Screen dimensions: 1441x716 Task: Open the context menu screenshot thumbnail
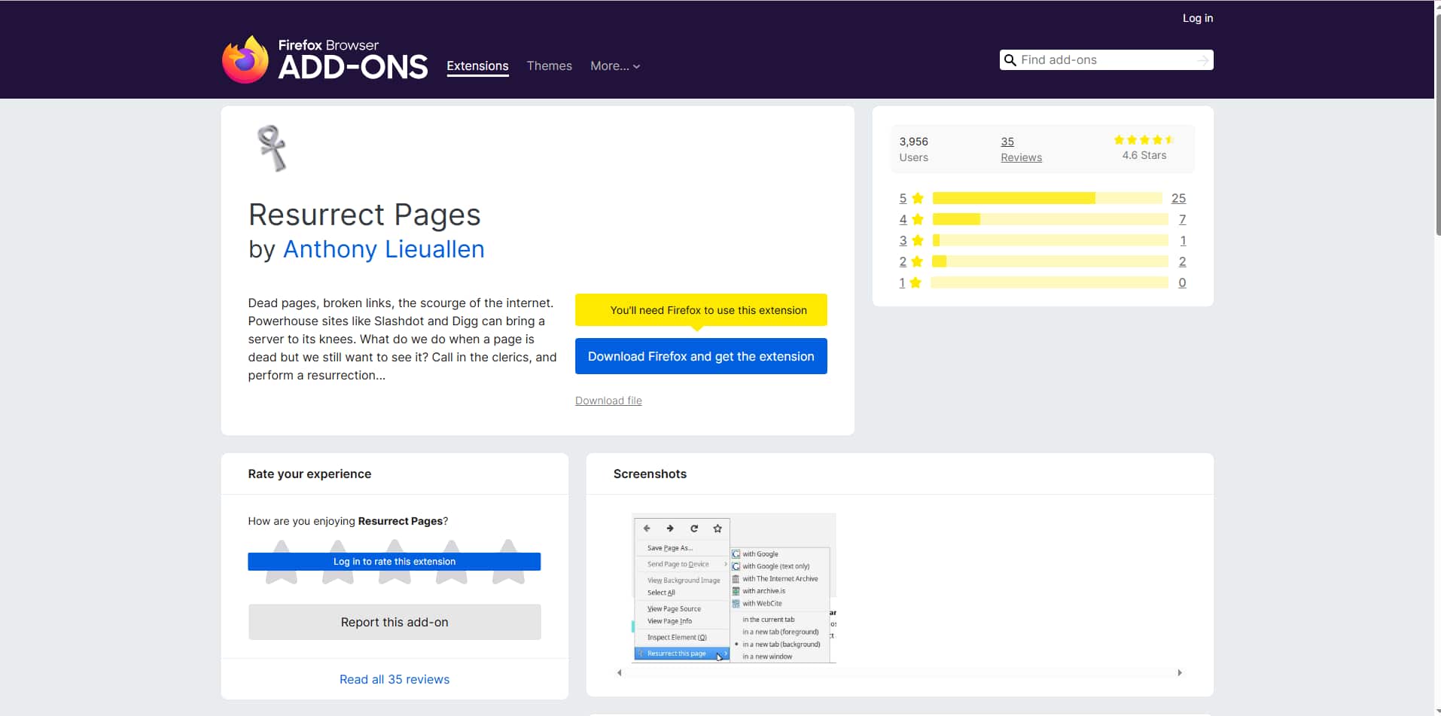pyautogui.click(x=733, y=588)
